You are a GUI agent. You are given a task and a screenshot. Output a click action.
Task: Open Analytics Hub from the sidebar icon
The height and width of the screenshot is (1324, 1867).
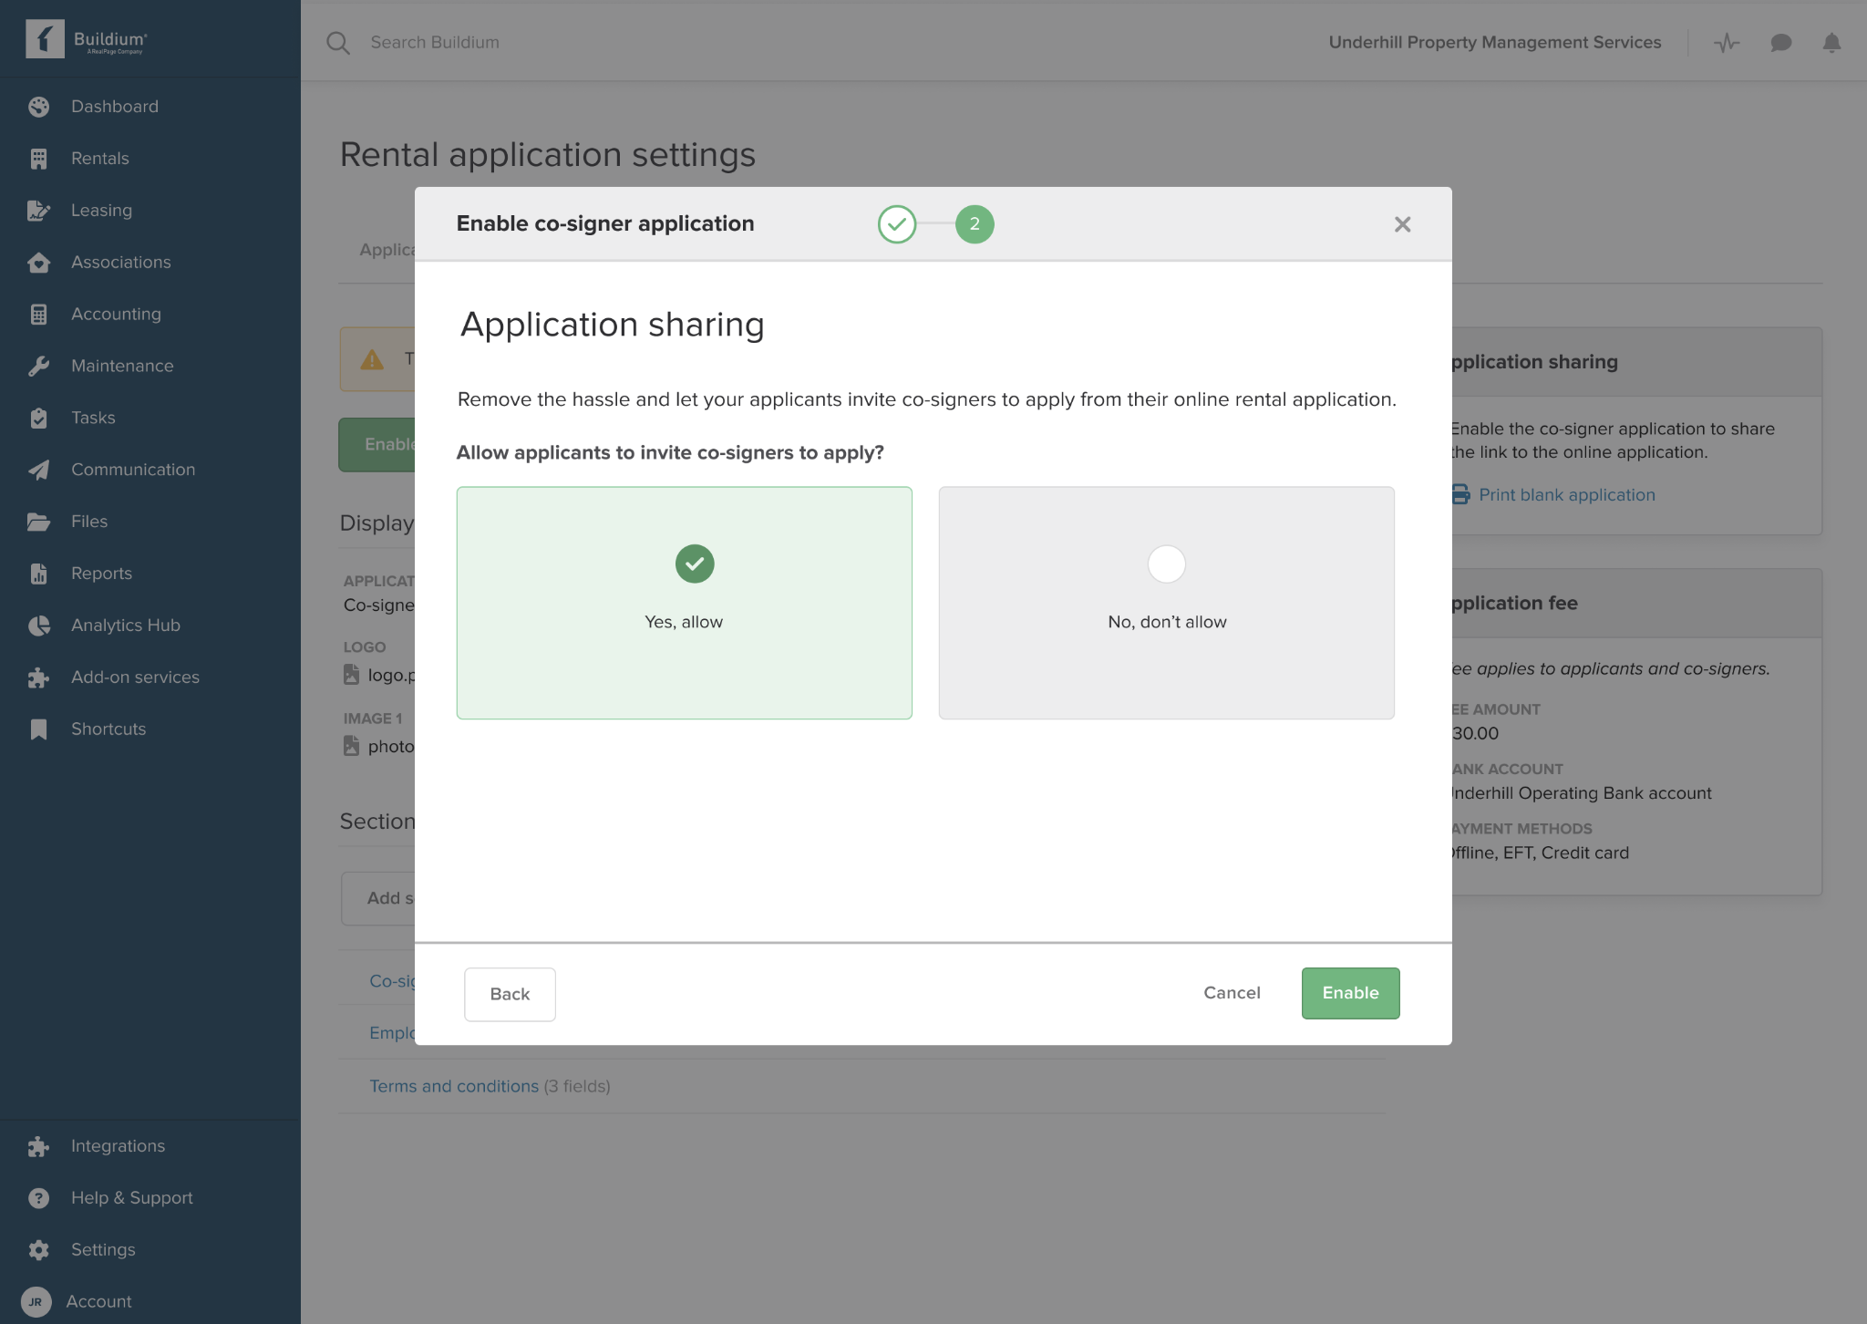click(39, 625)
